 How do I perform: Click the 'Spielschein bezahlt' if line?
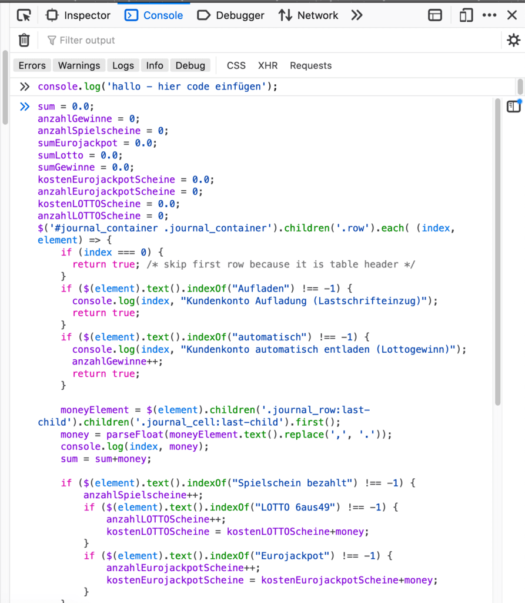(238, 483)
